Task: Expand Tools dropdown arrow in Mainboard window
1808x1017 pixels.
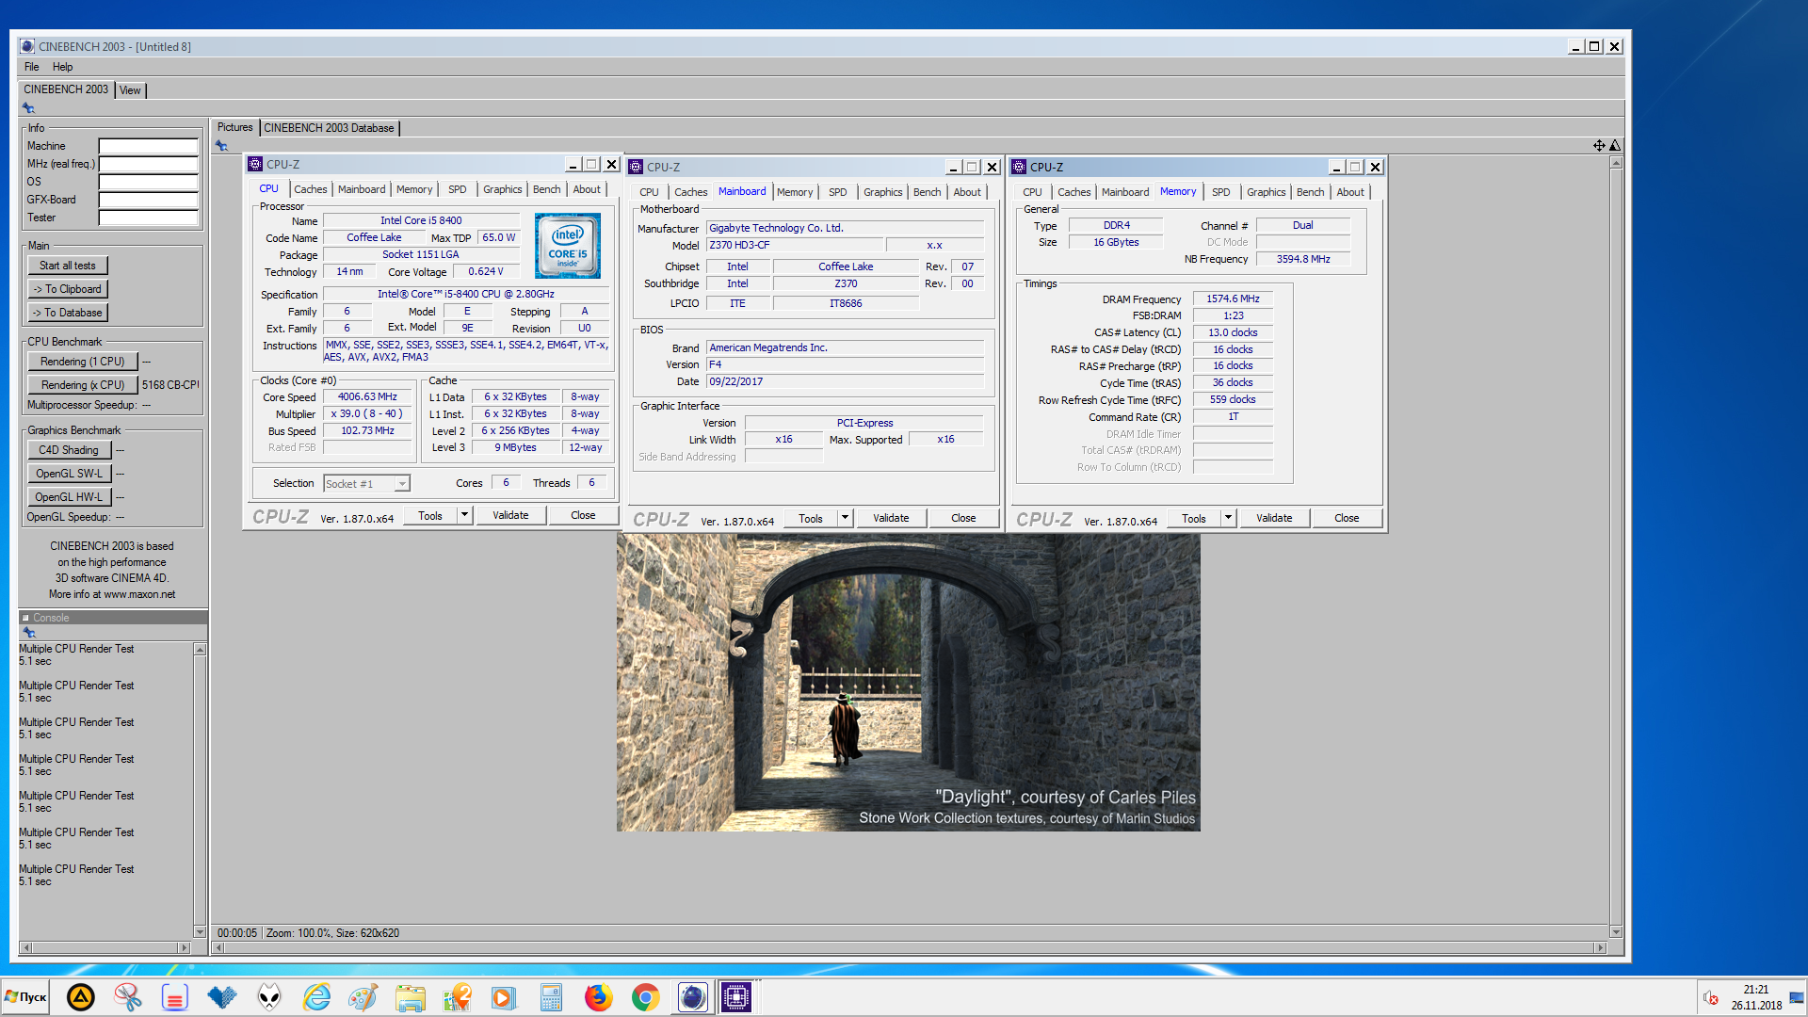Action: coord(845,518)
